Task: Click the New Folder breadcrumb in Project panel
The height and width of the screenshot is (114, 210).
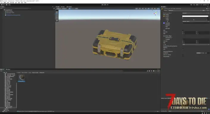Action: tap(25, 73)
